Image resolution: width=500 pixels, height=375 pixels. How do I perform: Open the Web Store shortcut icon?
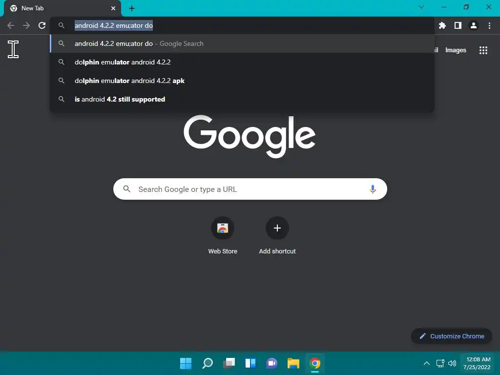pyautogui.click(x=223, y=228)
